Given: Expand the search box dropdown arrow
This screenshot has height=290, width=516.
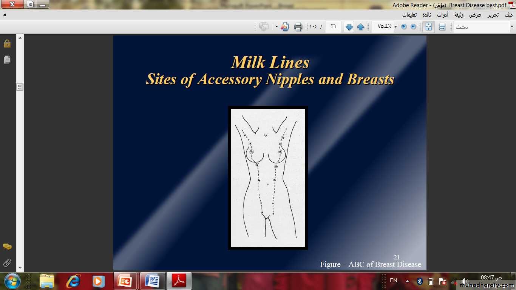Looking at the screenshot, I should pyautogui.click(x=512, y=27).
